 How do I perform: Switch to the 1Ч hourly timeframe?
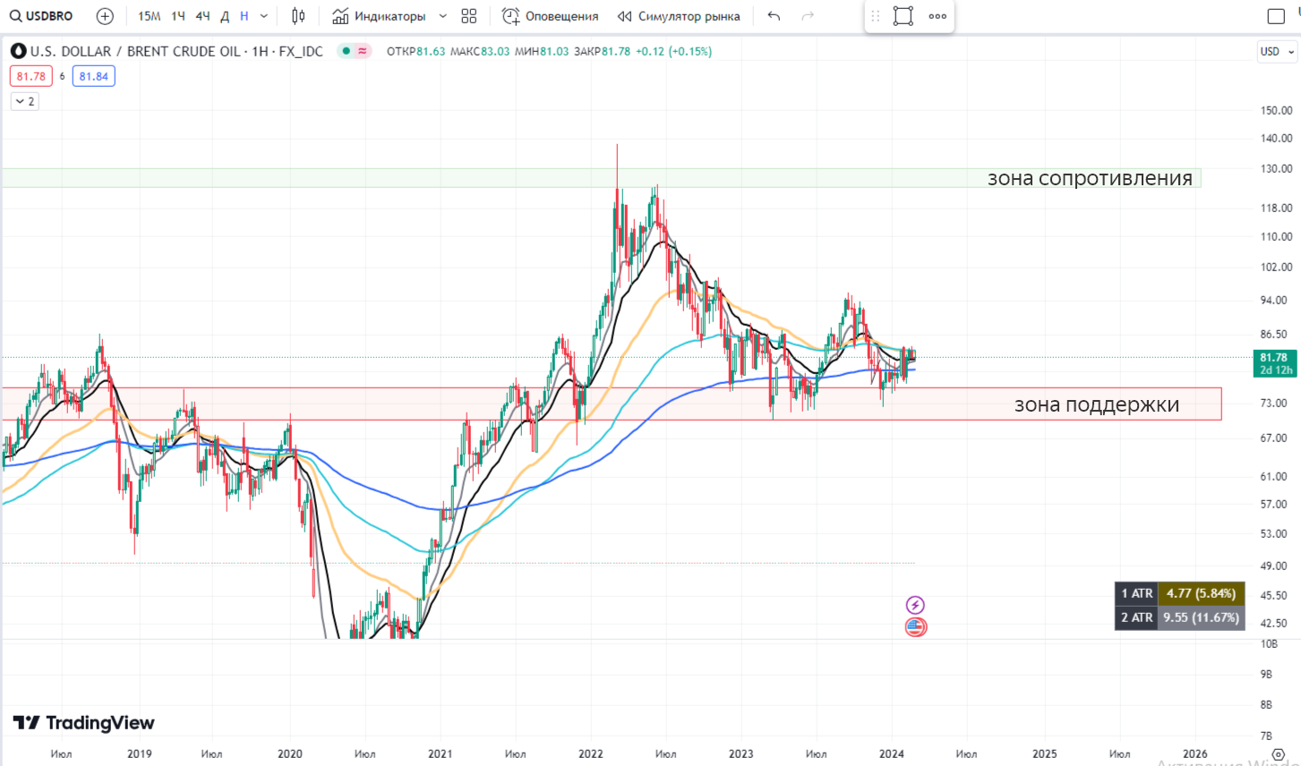[178, 16]
